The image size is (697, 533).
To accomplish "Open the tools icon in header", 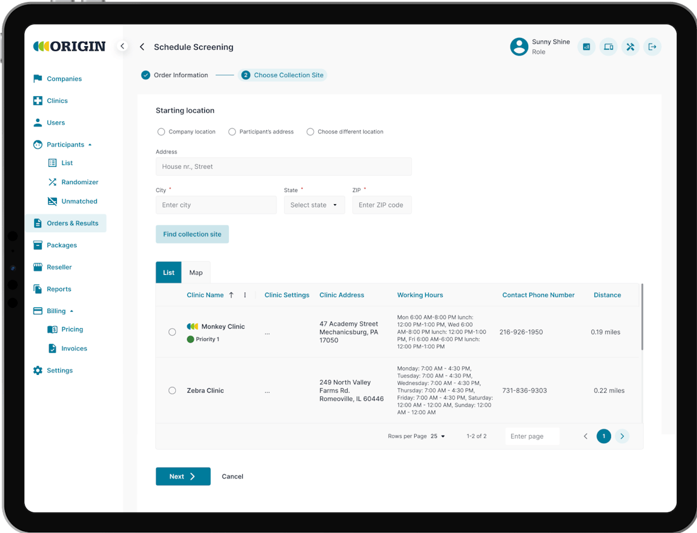I will [631, 47].
